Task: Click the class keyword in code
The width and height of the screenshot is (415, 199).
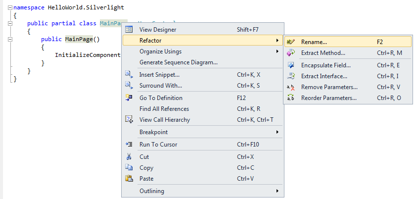Action: point(88,23)
